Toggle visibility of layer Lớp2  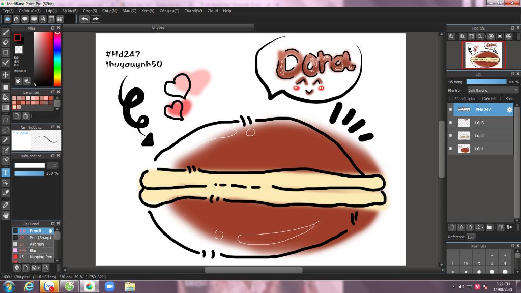coord(450,135)
